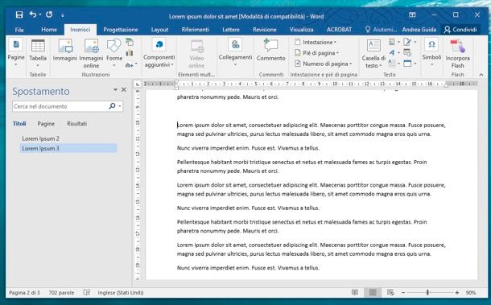Click the Cerca nel documento field
This screenshot has height=305, width=491.
(x=60, y=106)
